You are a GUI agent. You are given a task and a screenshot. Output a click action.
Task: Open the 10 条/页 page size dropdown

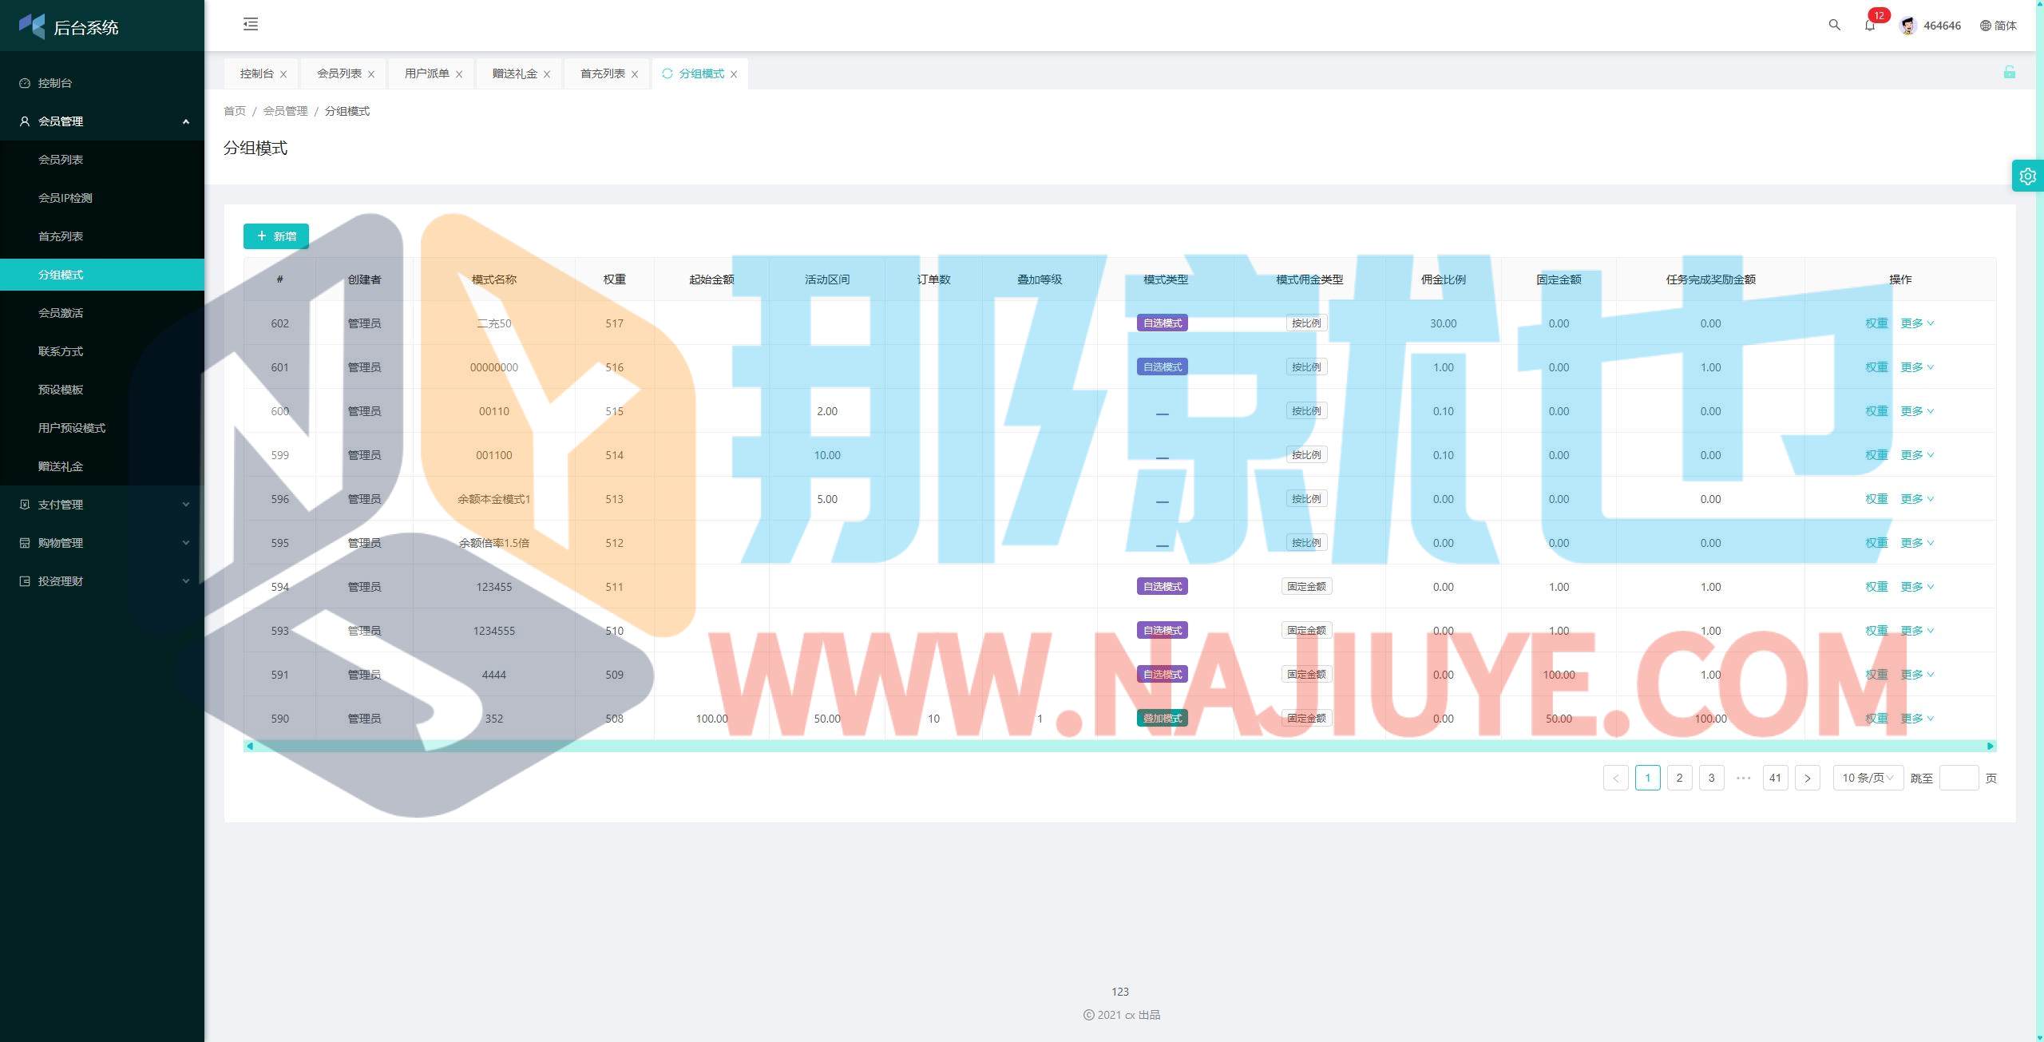(x=1867, y=778)
